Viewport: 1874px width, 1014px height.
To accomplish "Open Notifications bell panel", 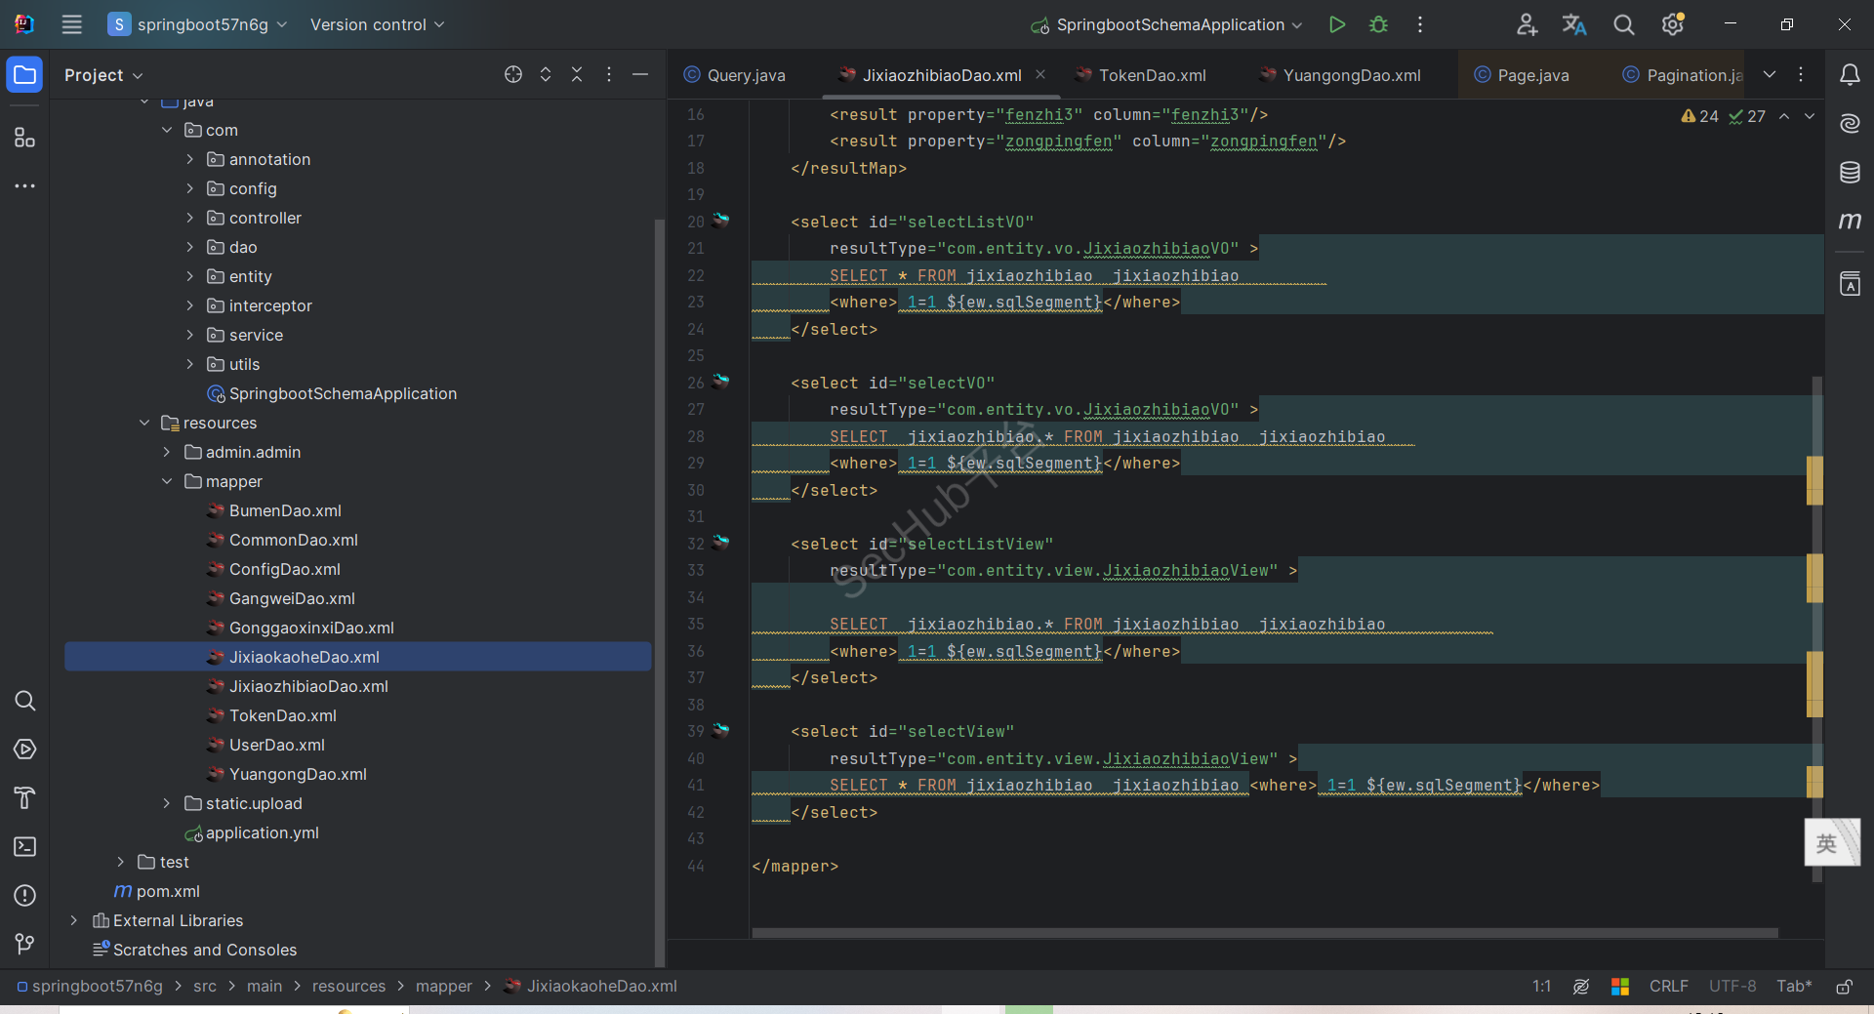I will [x=1850, y=75].
